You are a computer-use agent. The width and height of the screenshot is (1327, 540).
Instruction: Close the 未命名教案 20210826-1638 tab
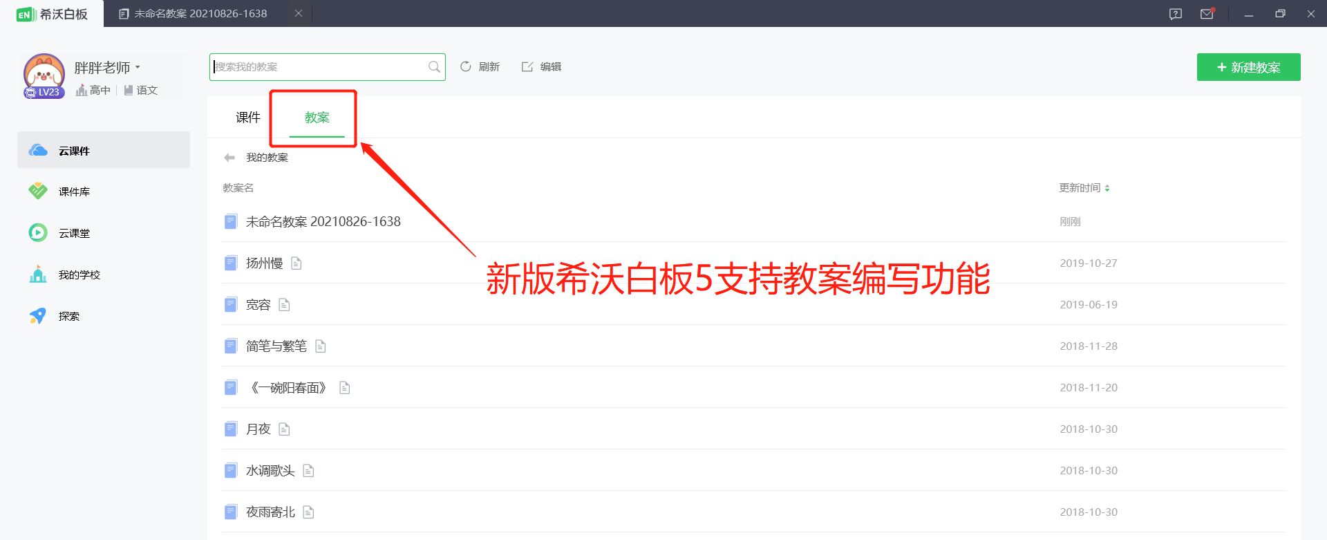[299, 13]
